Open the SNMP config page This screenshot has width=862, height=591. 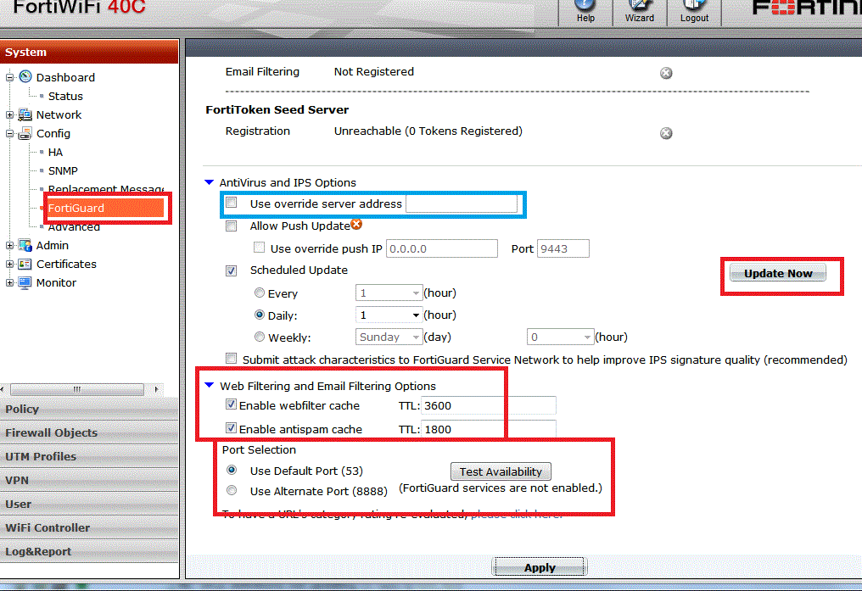(x=63, y=170)
